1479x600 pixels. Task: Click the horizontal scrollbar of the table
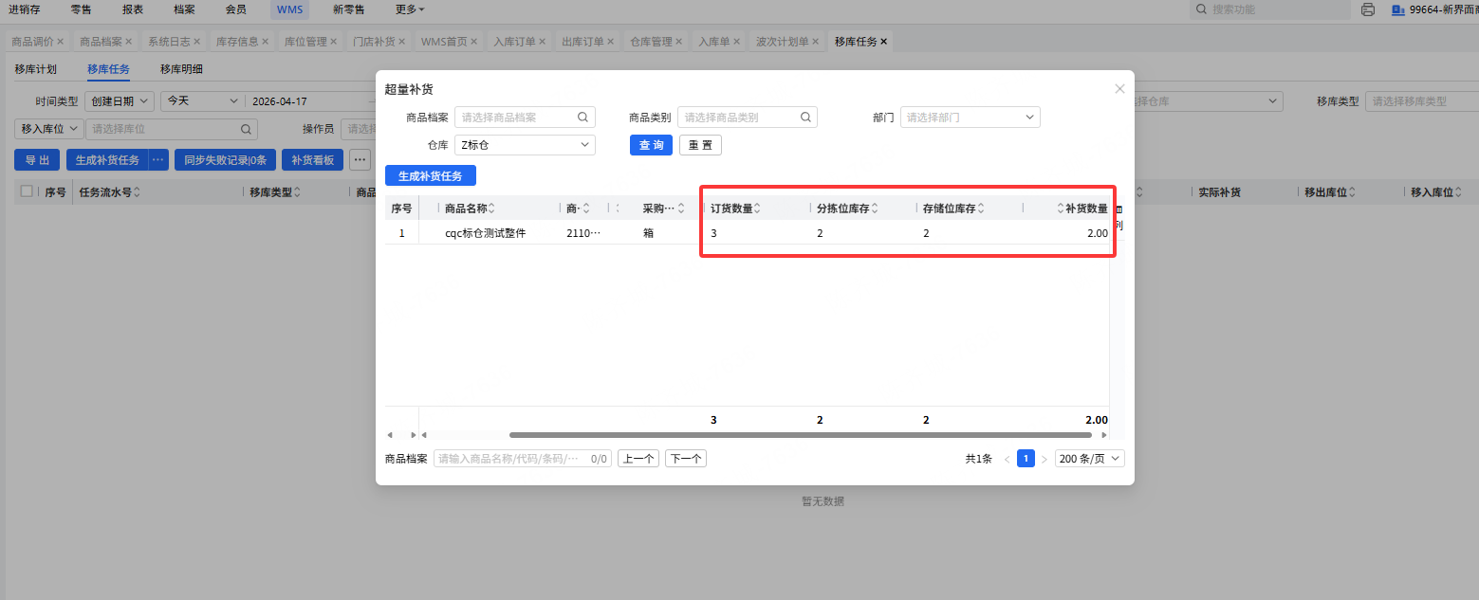[799, 435]
